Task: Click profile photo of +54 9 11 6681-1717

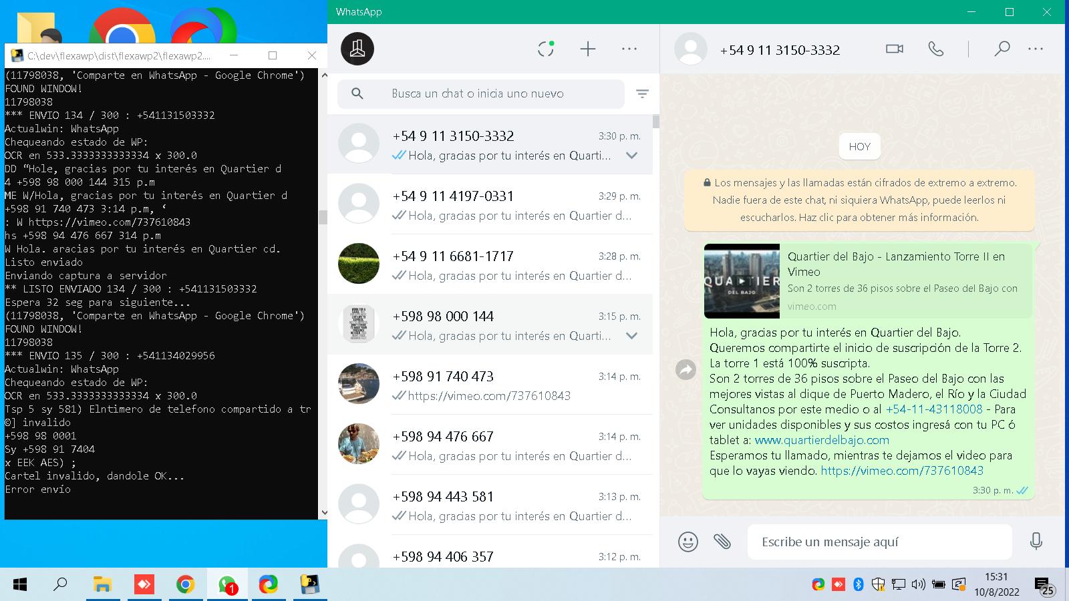Action: [359, 264]
